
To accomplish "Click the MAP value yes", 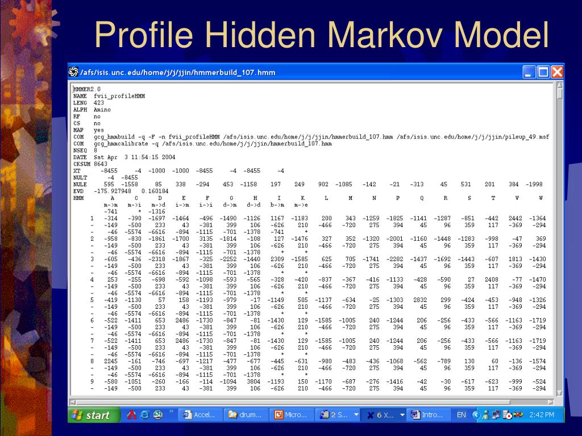I will [x=99, y=130].
